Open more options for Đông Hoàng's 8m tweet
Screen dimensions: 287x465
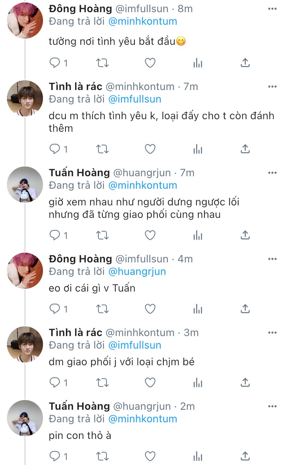pos(272,9)
